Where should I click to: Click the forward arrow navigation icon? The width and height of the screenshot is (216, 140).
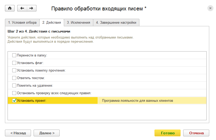[x=32, y=8]
